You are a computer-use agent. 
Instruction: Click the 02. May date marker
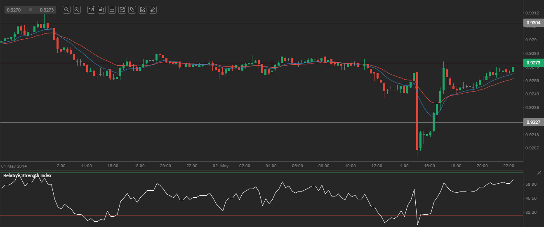[x=221, y=166]
